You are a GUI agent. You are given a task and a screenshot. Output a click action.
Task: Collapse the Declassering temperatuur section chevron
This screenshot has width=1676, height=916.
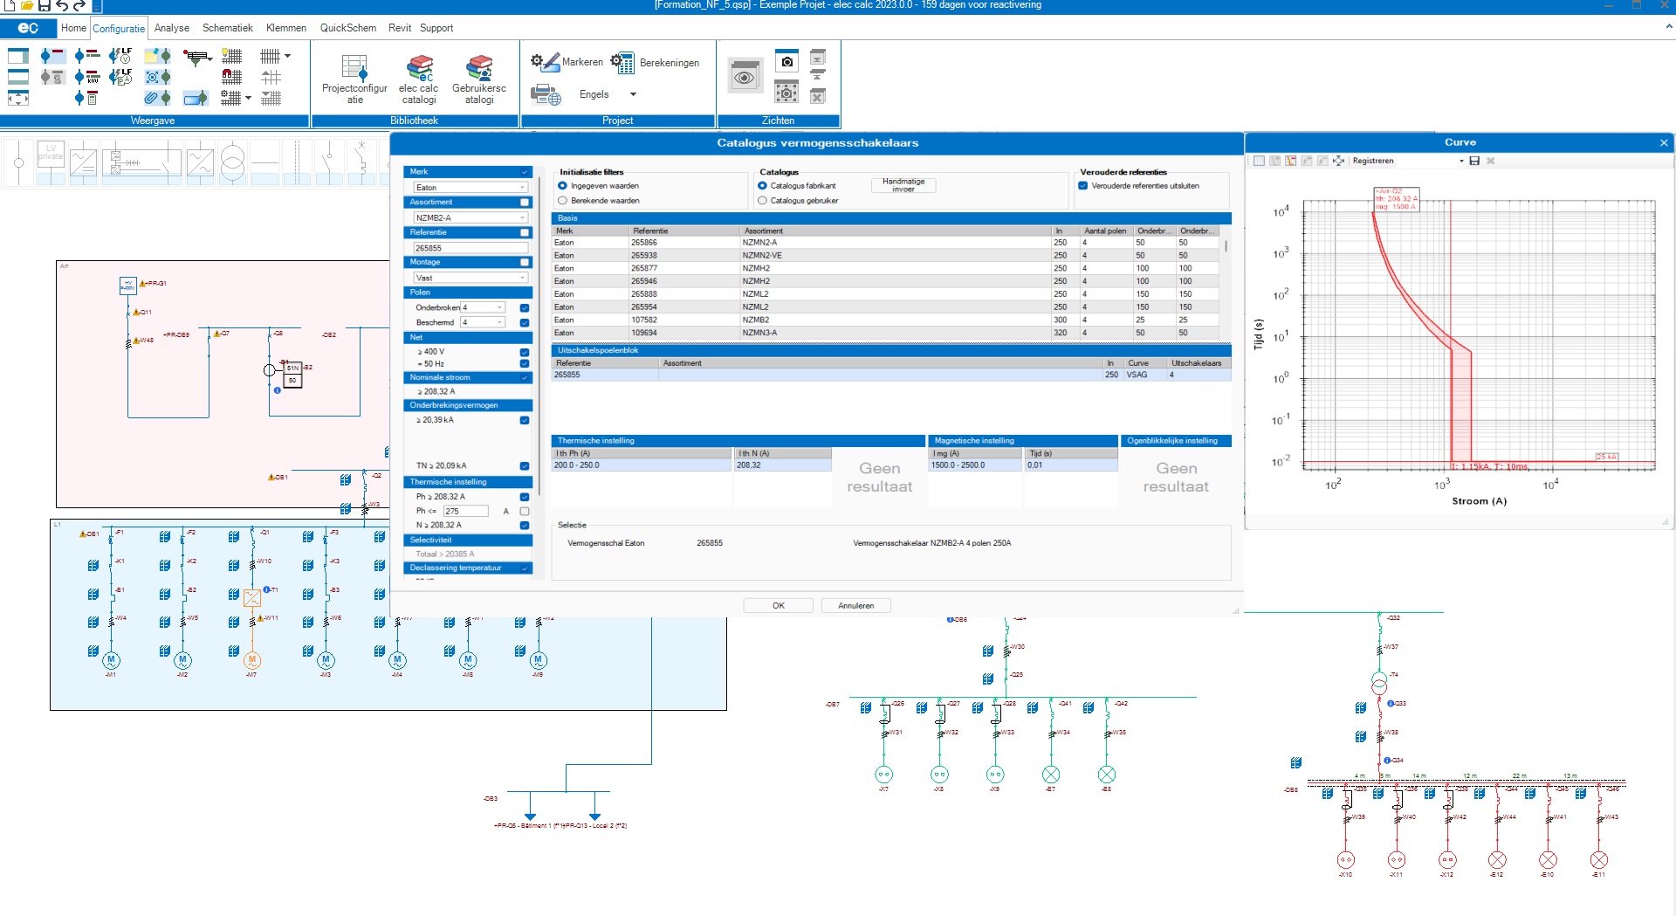(525, 568)
